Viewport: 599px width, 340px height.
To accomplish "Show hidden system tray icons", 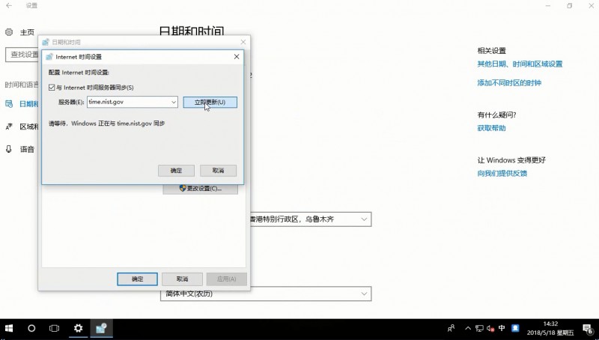I will [468, 328].
